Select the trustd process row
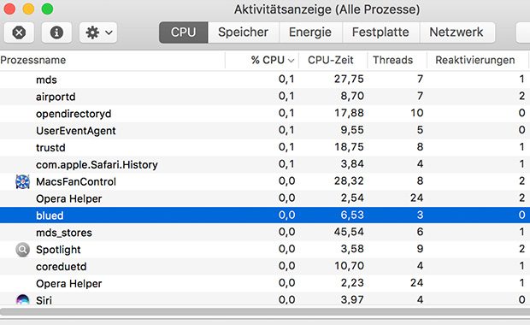 (265, 147)
